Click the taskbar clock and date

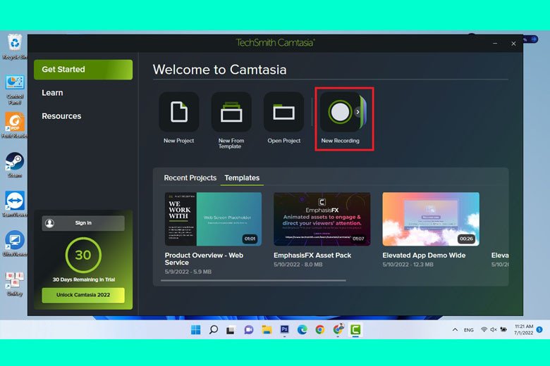(524, 329)
